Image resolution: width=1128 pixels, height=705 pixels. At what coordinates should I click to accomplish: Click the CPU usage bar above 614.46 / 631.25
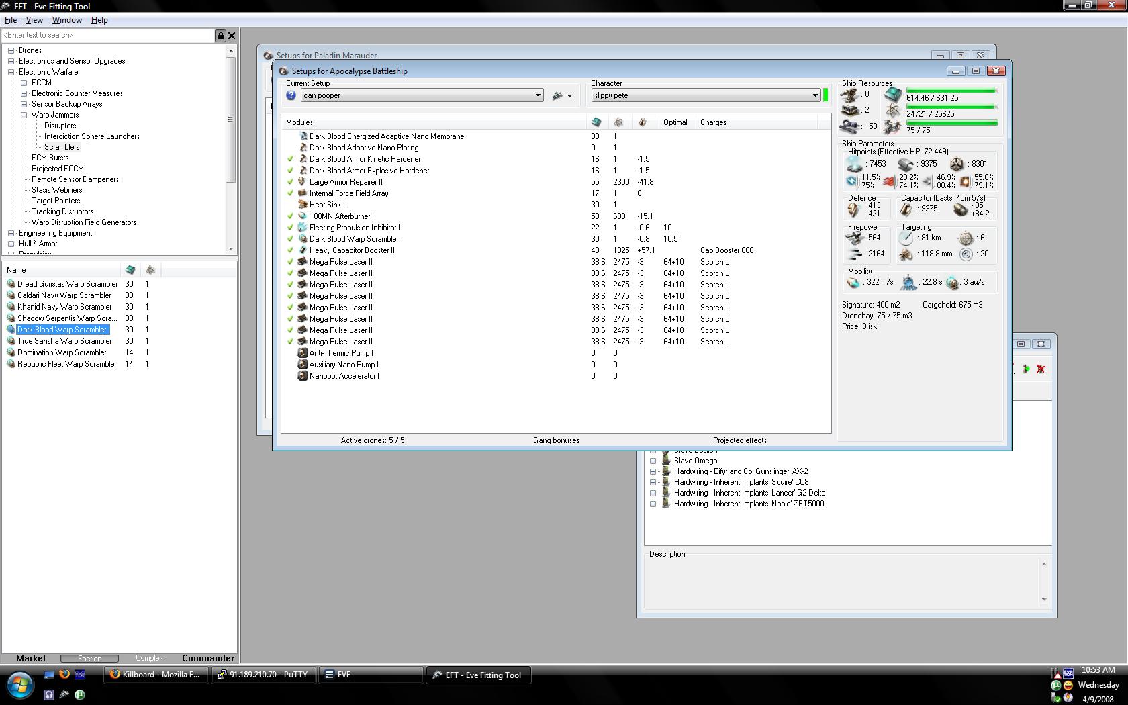952,91
